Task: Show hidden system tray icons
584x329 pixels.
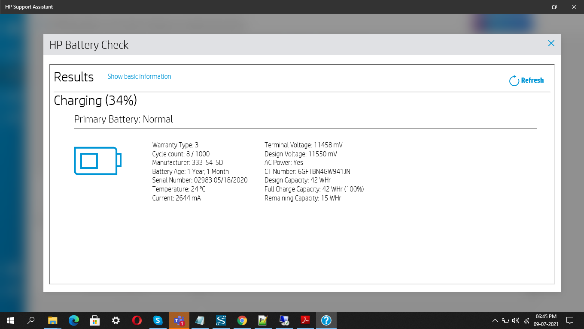Action: [495, 320]
